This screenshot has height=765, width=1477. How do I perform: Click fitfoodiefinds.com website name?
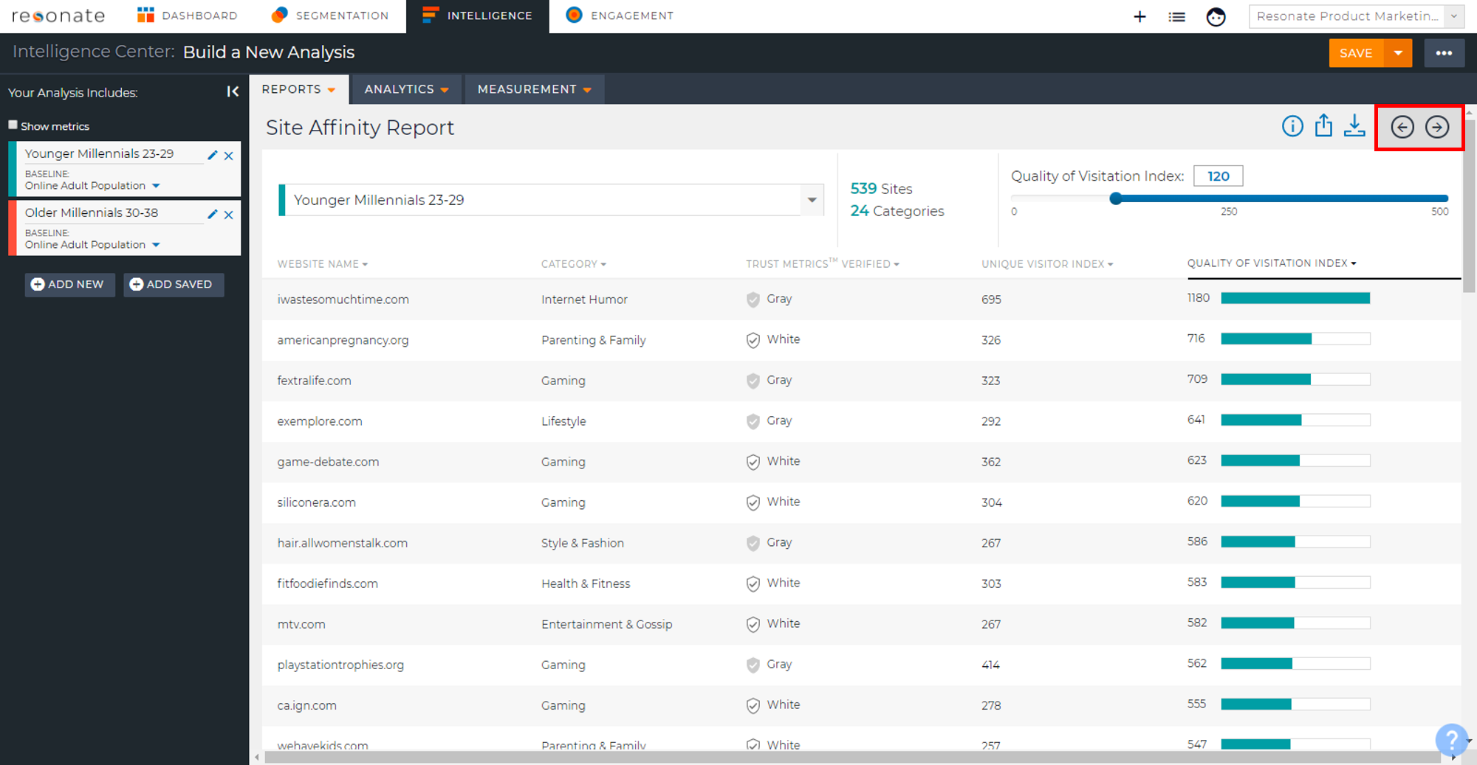pyautogui.click(x=327, y=584)
